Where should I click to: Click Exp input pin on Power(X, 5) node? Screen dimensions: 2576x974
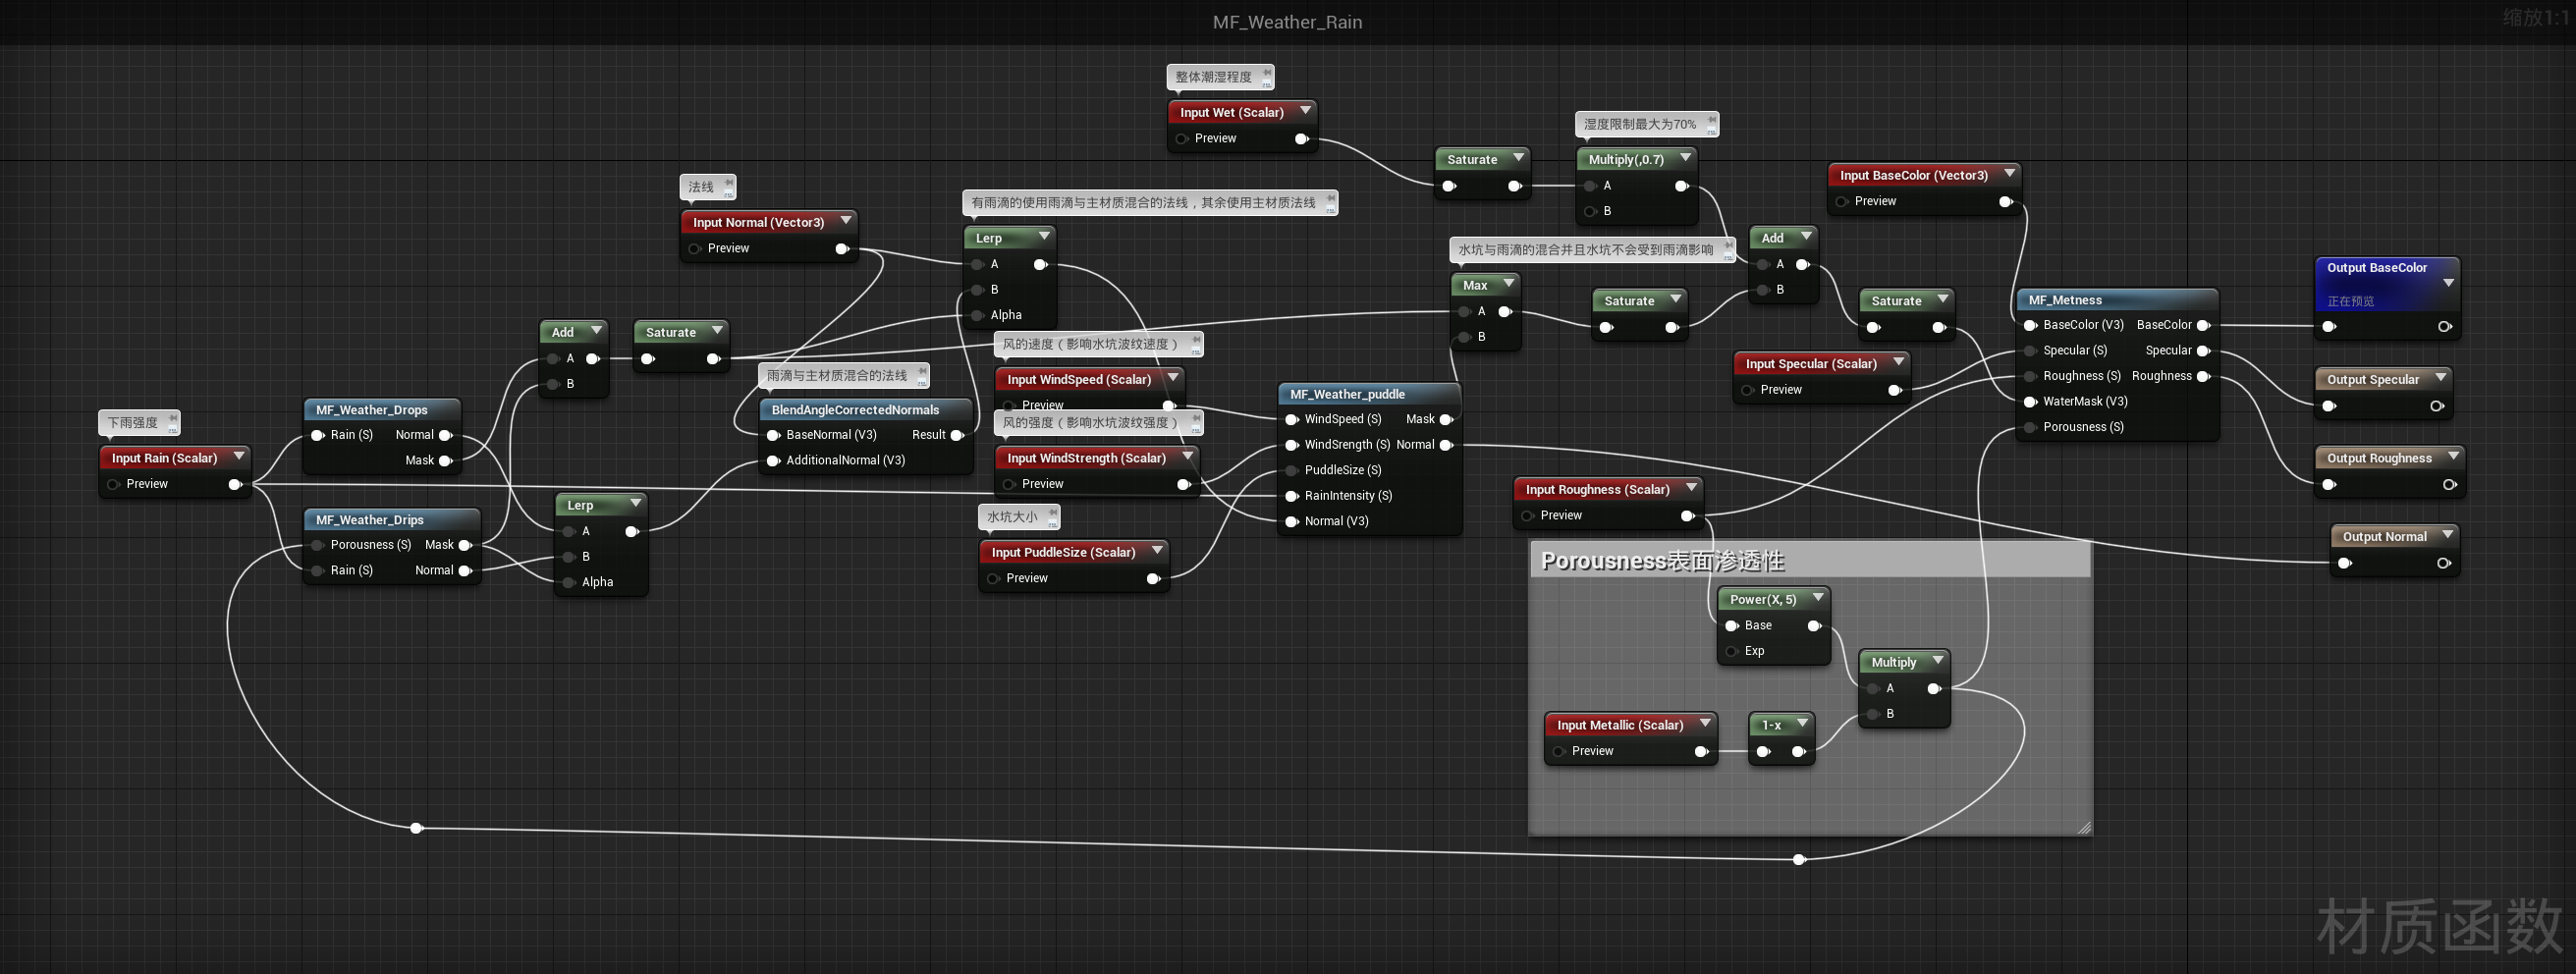pyautogui.click(x=1731, y=651)
